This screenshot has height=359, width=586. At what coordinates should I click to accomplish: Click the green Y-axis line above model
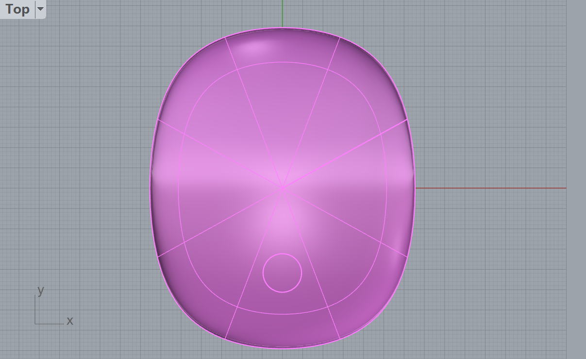point(283,13)
